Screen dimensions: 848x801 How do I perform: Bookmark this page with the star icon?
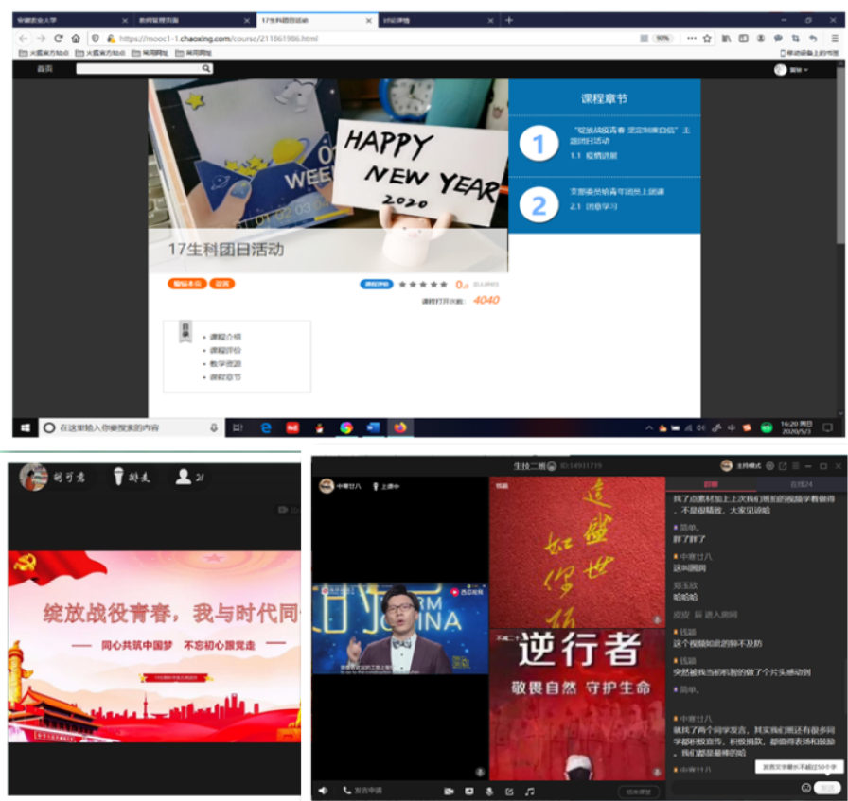pos(706,38)
